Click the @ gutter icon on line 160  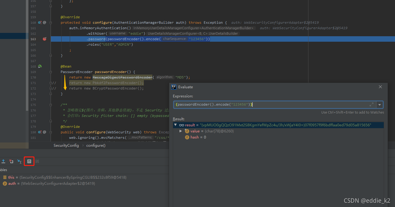(44, 23)
